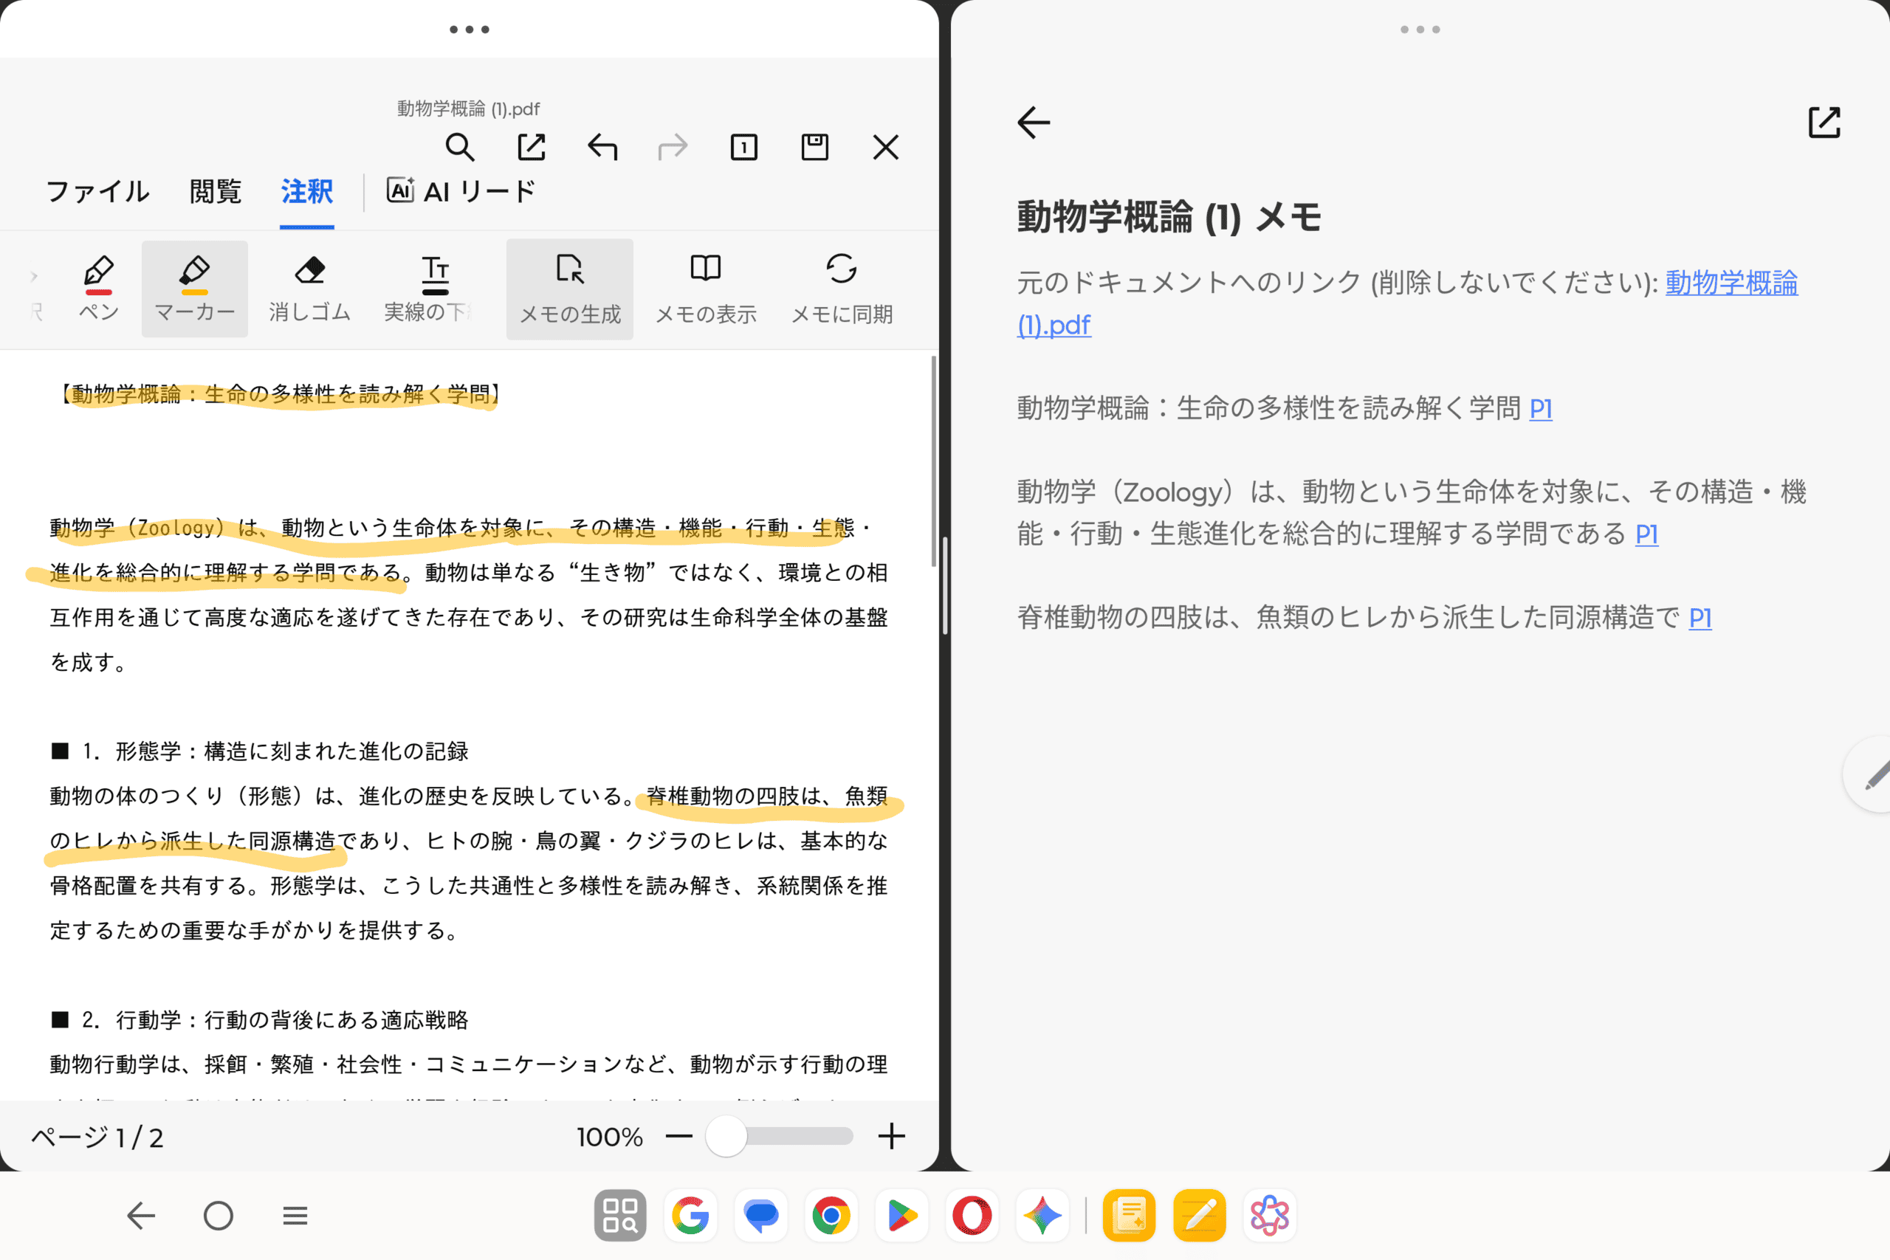Go back in the memo panel
The image size is (1890, 1260).
click(x=1034, y=123)
